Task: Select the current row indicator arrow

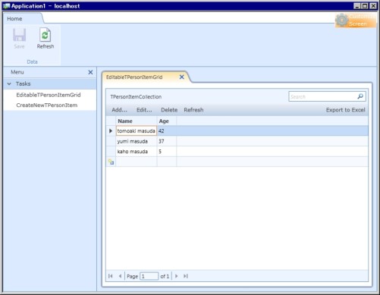Action: (111, 131)
